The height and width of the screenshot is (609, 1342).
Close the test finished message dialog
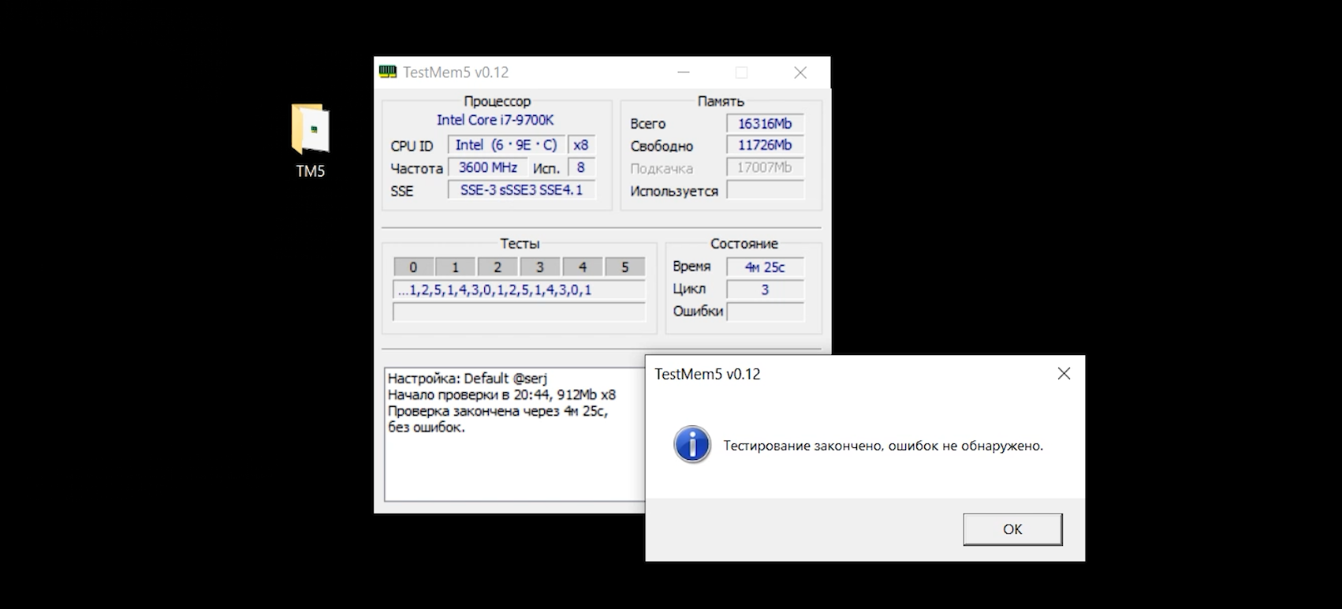[1064, 374]
